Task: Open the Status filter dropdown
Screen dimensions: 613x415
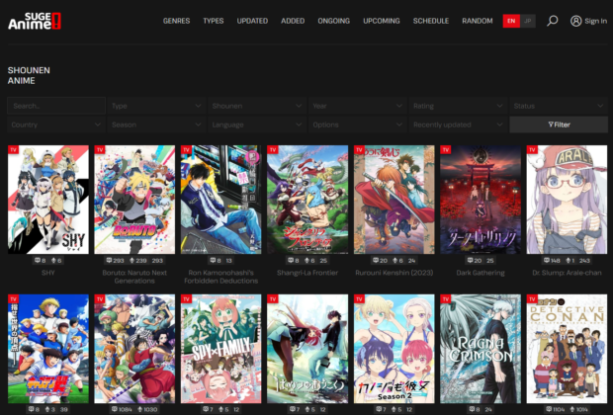Action: tap(558, 105)
